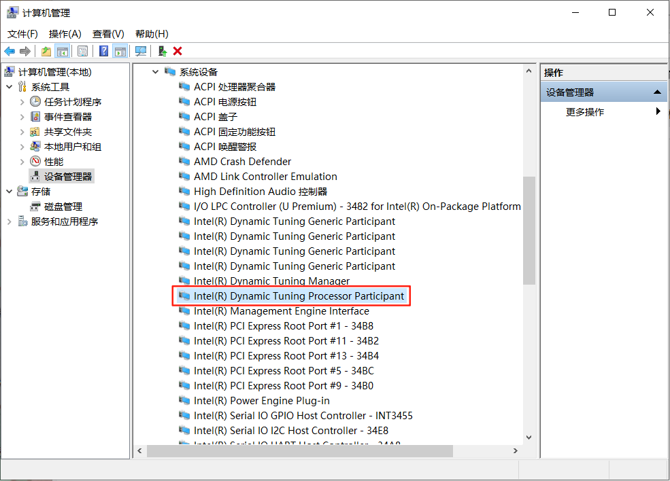Click the Up one level folder icon
The image size is (670, 481).
46,51
